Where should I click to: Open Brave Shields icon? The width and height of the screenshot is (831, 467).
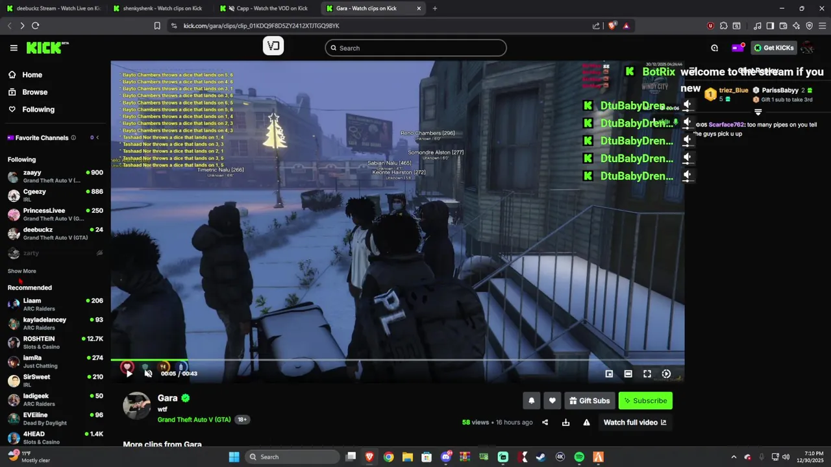pos(614,26)
